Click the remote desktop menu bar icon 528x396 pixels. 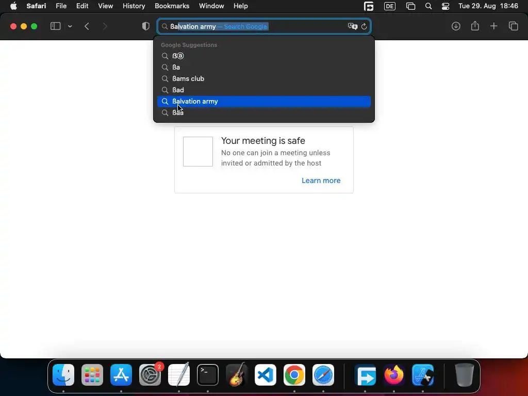[369, 6]
